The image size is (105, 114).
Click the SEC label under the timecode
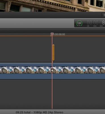click(x=101, y=26)
